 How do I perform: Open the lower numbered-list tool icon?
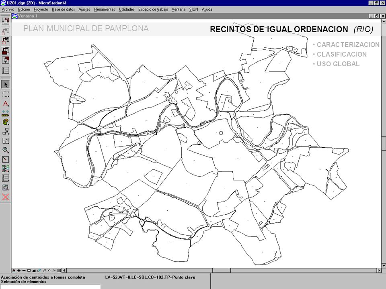click(x=5, y=178)
